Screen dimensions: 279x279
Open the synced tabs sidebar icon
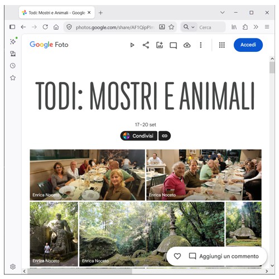(x=13, y=54)
